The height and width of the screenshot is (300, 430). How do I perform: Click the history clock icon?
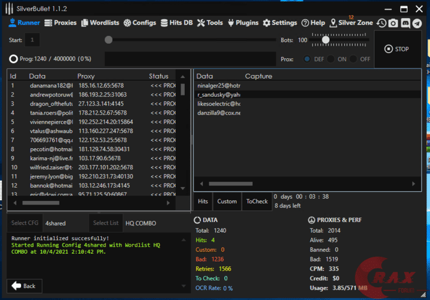381,23
